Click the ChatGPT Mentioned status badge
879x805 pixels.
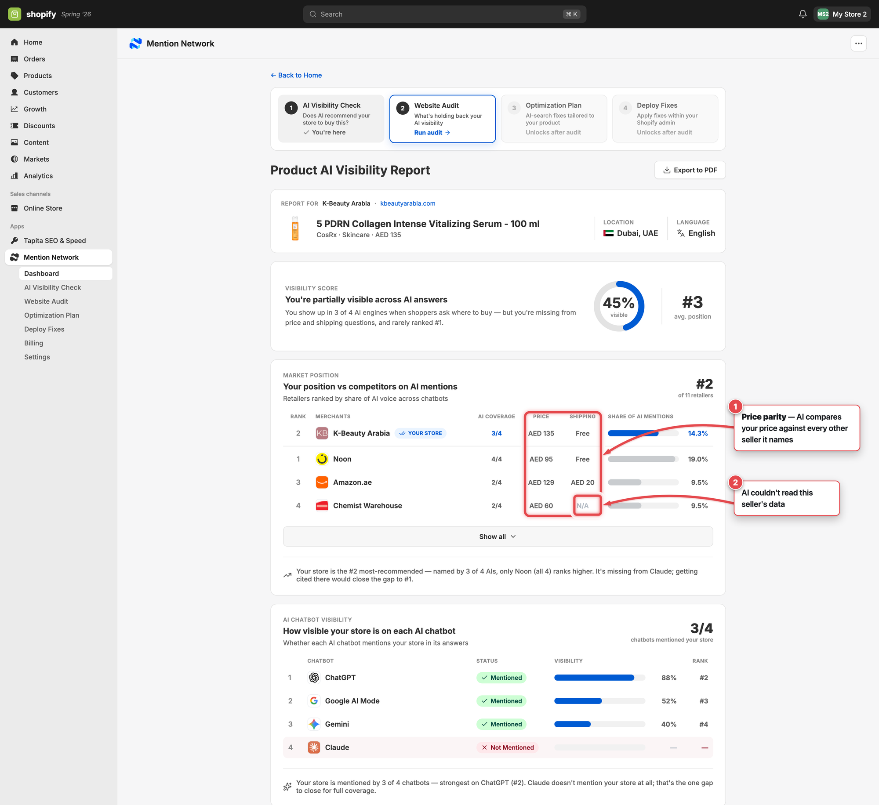tap(501, 678)
